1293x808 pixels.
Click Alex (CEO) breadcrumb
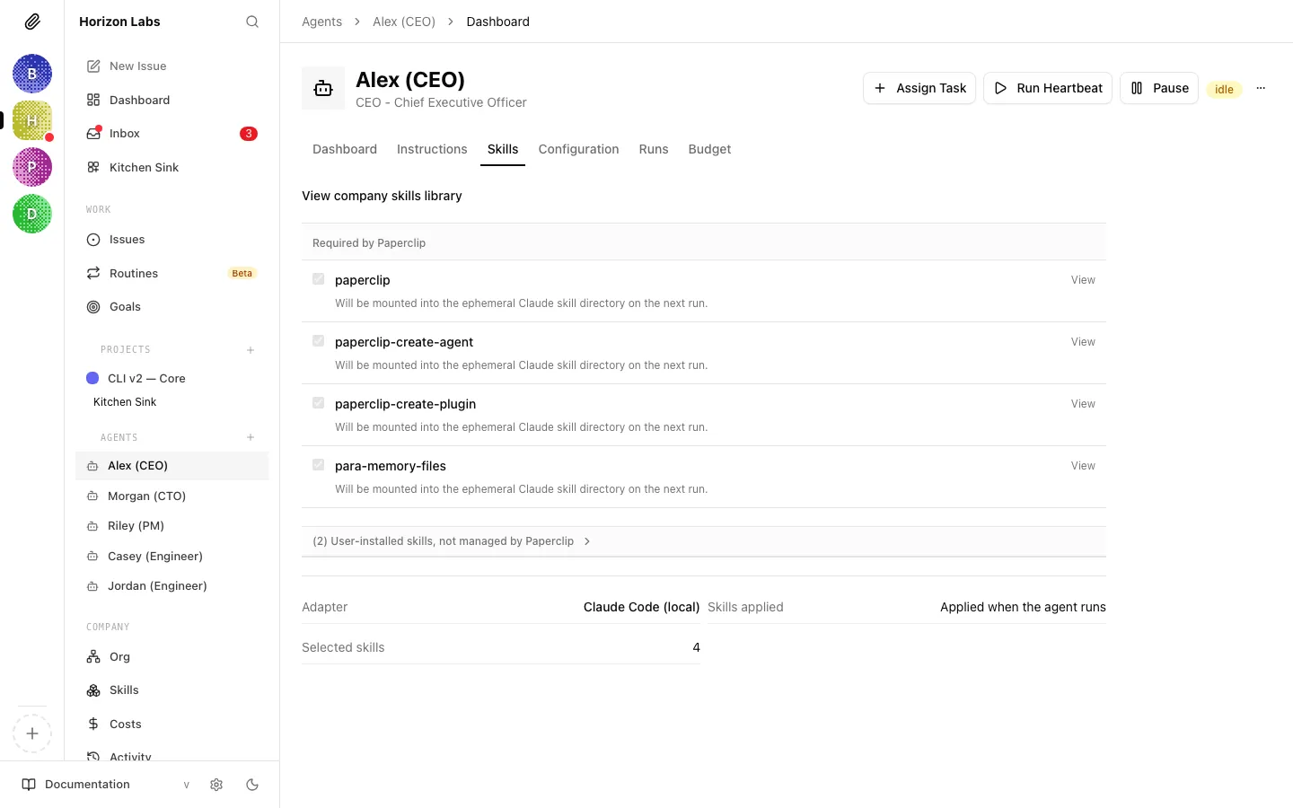404,22
